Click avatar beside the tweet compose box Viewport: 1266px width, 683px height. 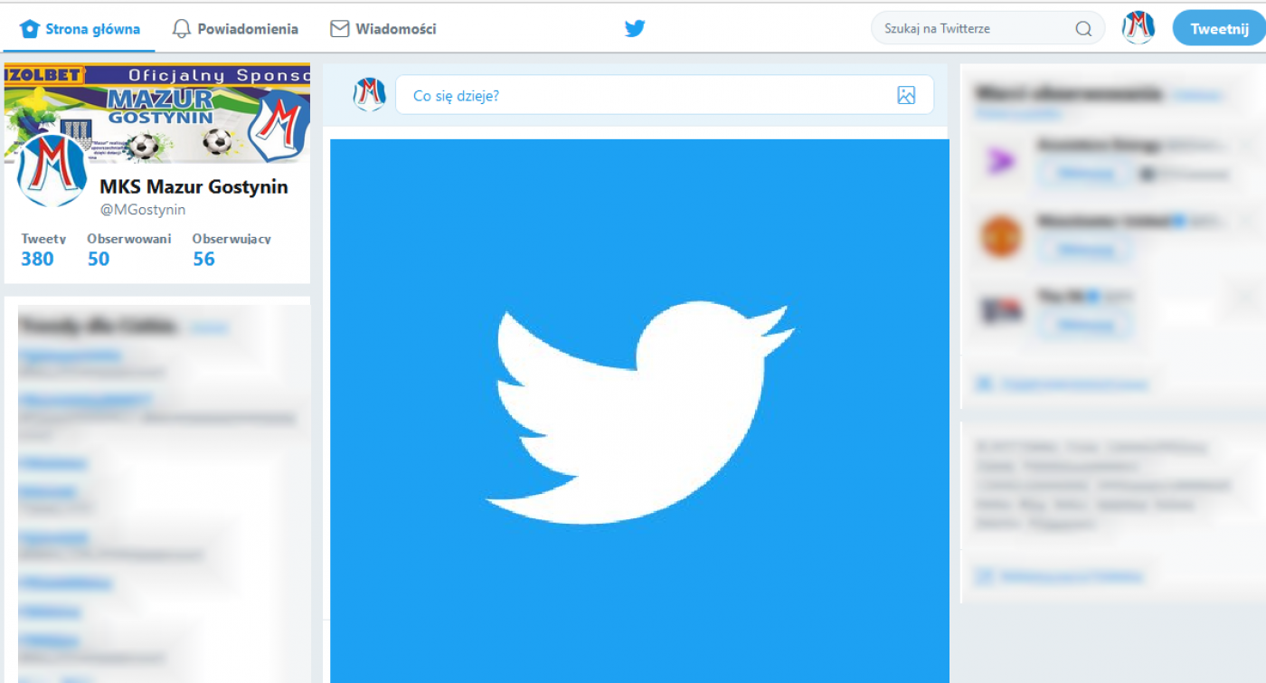369,95
